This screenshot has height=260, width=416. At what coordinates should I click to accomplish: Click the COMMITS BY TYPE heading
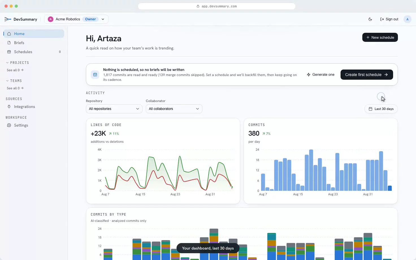click(x=109, y=214)
